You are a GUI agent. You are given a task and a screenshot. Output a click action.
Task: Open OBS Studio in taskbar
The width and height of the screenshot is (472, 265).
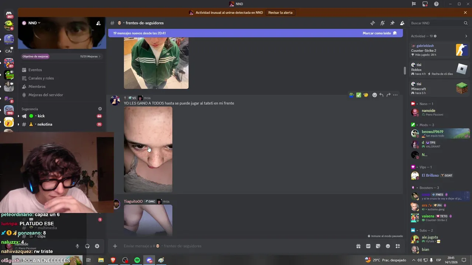pos(125,260)
